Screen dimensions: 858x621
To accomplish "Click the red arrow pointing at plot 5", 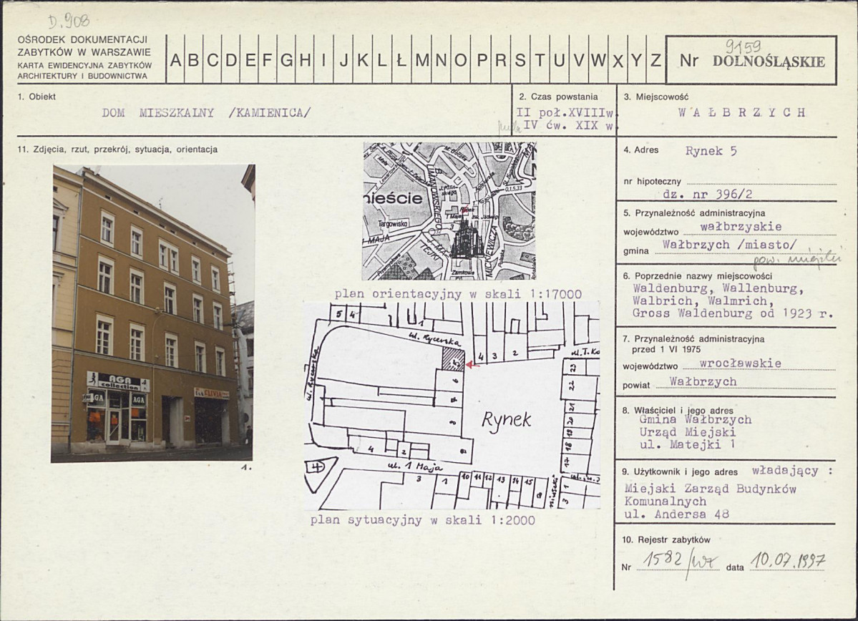I will pyautogui.click(x=469, y=366).
